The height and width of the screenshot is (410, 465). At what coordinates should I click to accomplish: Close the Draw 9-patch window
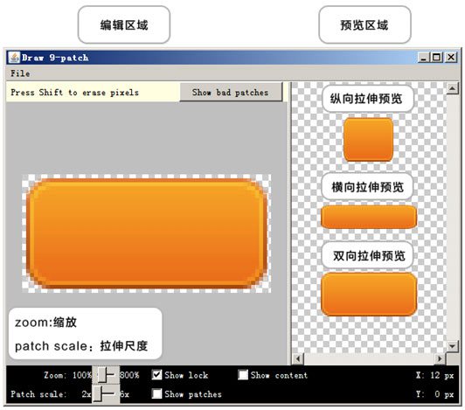click(451, 57)
